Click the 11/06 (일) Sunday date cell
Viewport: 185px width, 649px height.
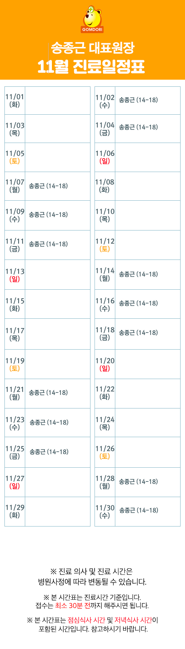click(x=105, y=157)
